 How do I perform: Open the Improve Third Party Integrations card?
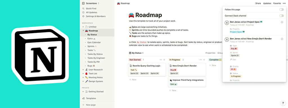click(x=187, y=82)
